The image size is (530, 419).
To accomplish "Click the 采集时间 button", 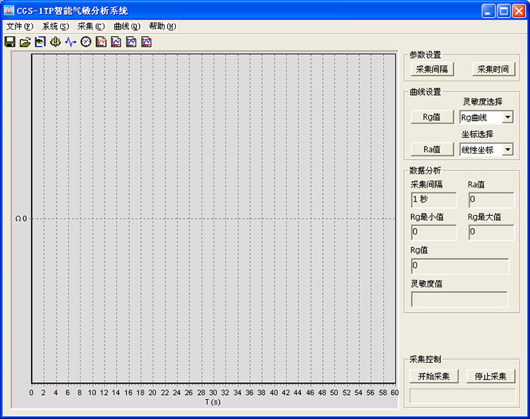I will click(493, 69).
